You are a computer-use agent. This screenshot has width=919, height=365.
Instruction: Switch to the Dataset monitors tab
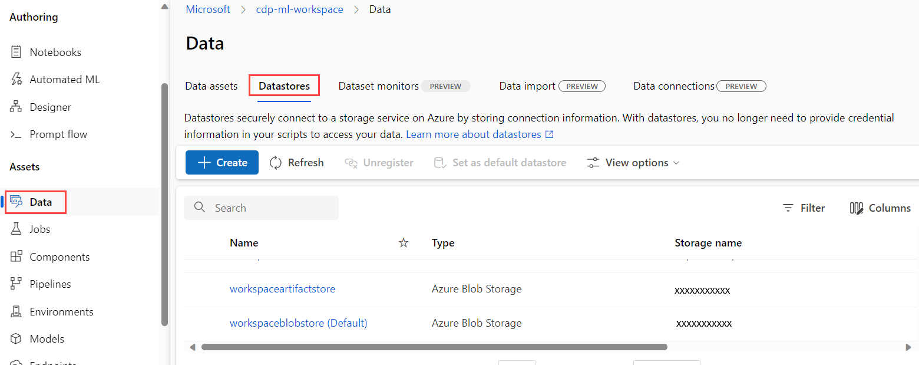(378, 86)
